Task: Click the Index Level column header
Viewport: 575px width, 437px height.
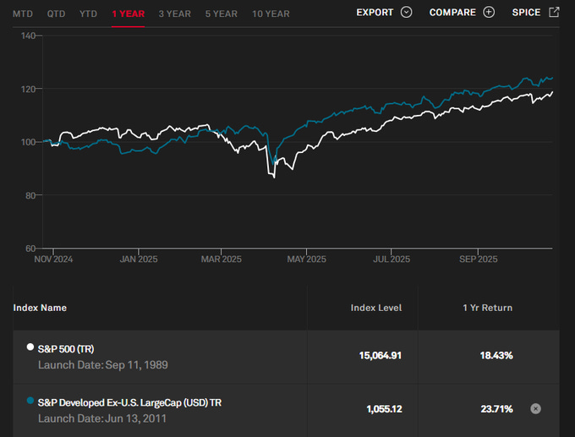Action: (x=376, y=308)
